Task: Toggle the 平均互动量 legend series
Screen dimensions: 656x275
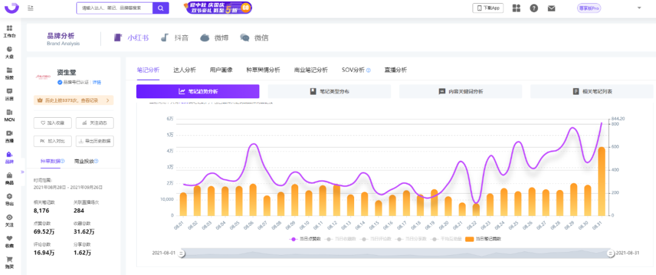Action: [x=446, y=239]
